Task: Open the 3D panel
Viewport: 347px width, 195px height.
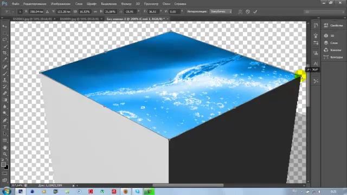Action: pos(329,36)
